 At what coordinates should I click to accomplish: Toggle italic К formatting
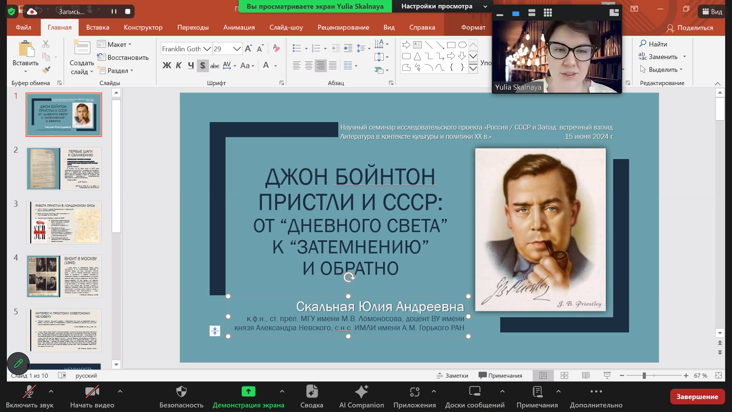(x=178, y=66)
